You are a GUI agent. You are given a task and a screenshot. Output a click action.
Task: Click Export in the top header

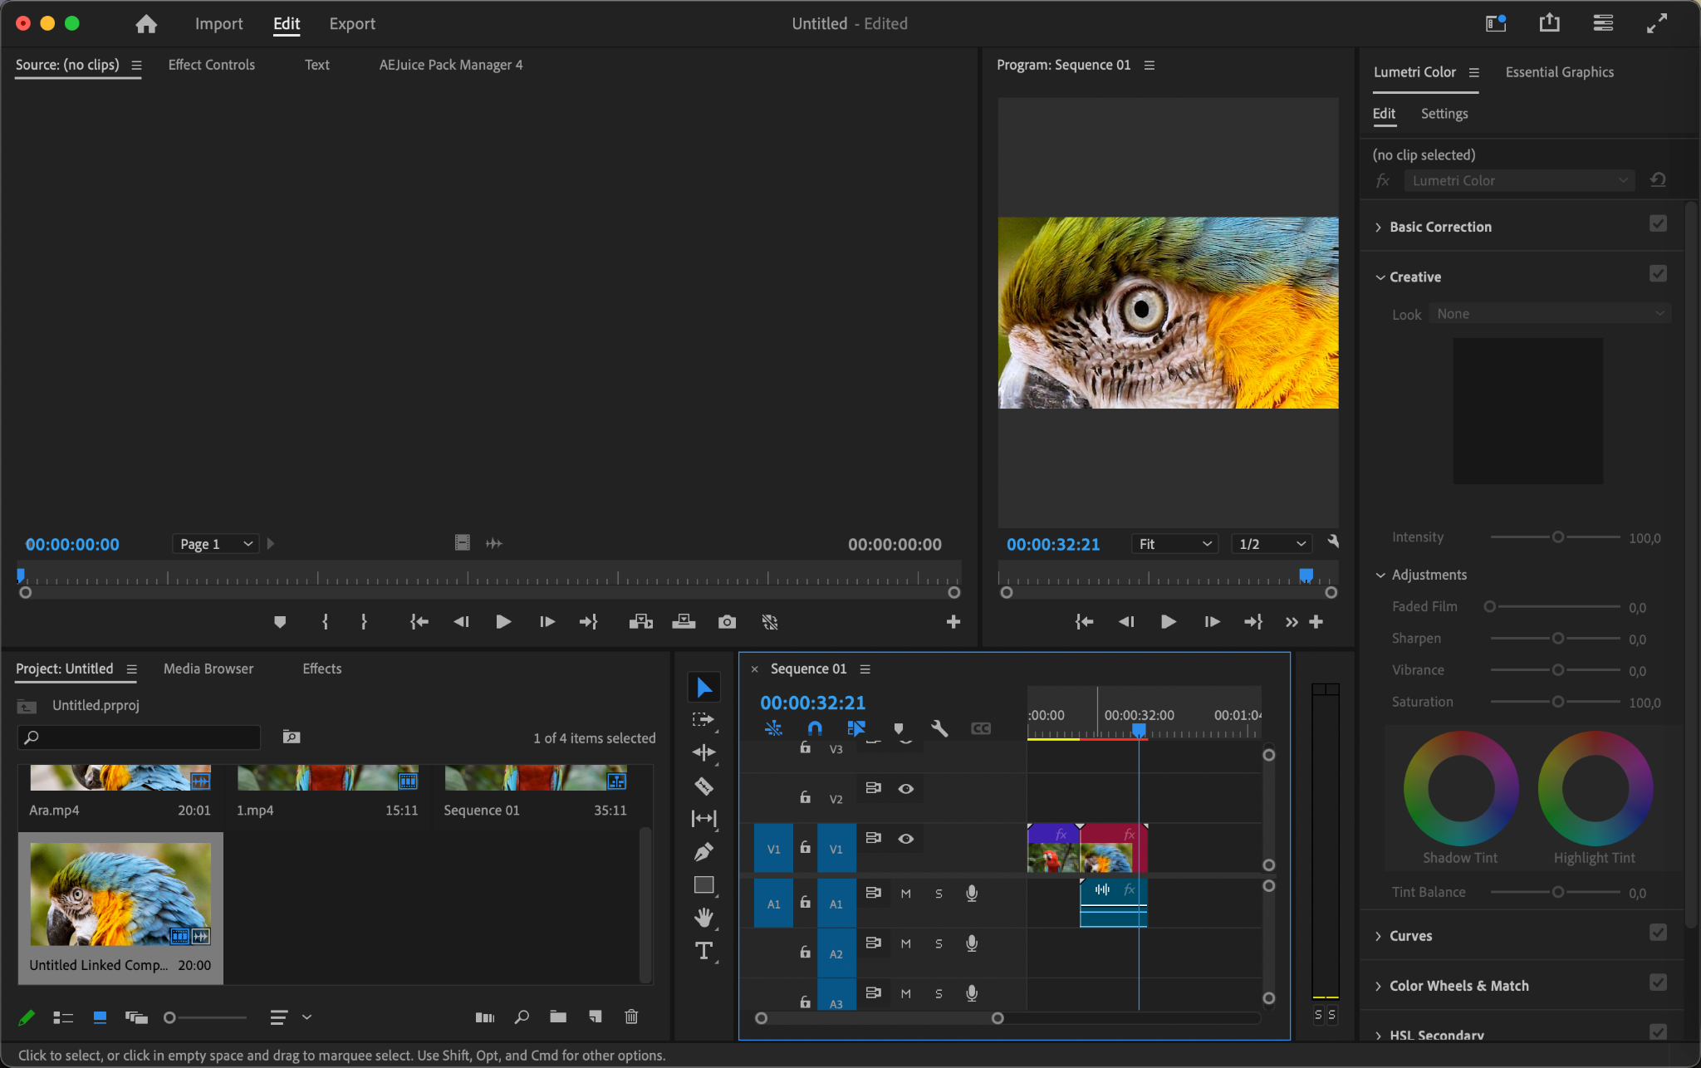click(352, 24)
